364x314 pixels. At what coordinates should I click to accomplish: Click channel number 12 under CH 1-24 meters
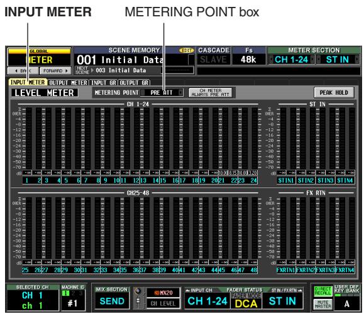coord(136,180)
